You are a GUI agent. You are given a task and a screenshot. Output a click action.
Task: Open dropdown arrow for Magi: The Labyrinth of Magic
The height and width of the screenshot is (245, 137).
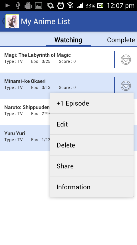(x=126, y=60)
